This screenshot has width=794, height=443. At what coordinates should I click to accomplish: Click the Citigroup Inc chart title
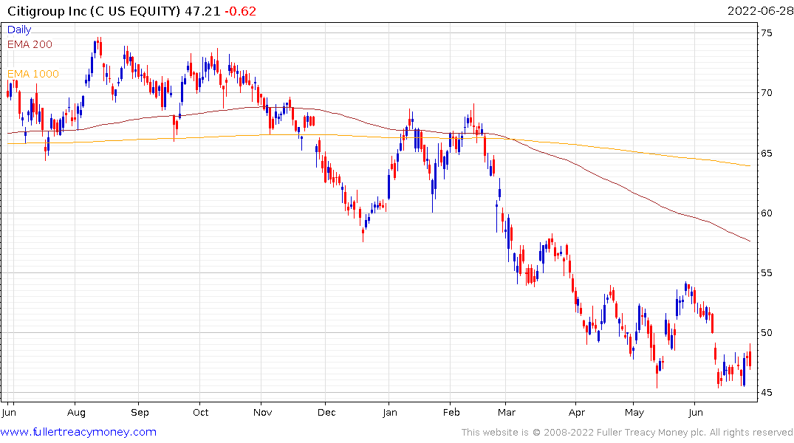pyautogui.click(x=94, y=11)
